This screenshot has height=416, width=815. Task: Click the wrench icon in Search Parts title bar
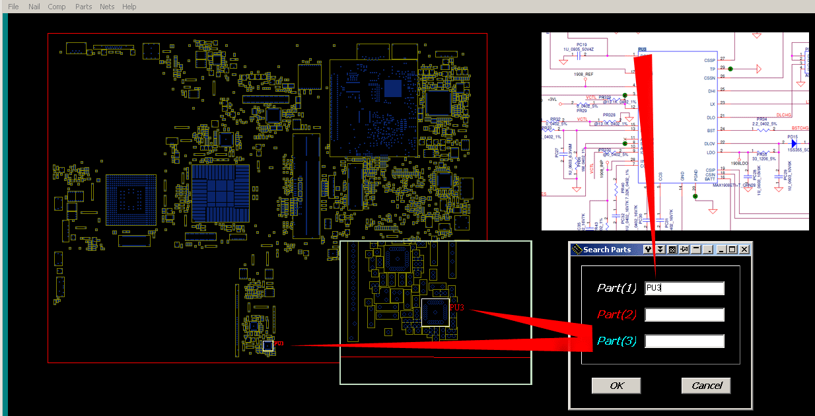[x=648, y=250]
